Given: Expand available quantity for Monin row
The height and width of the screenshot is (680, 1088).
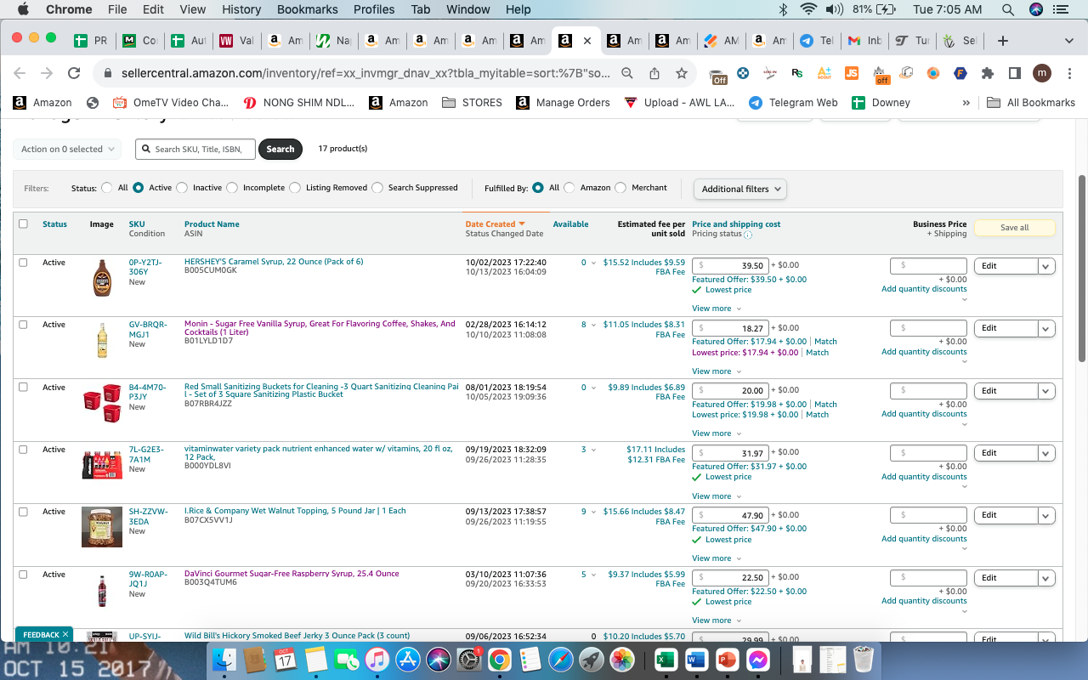Looking at the screenshot, I should (x=593, y=325).
